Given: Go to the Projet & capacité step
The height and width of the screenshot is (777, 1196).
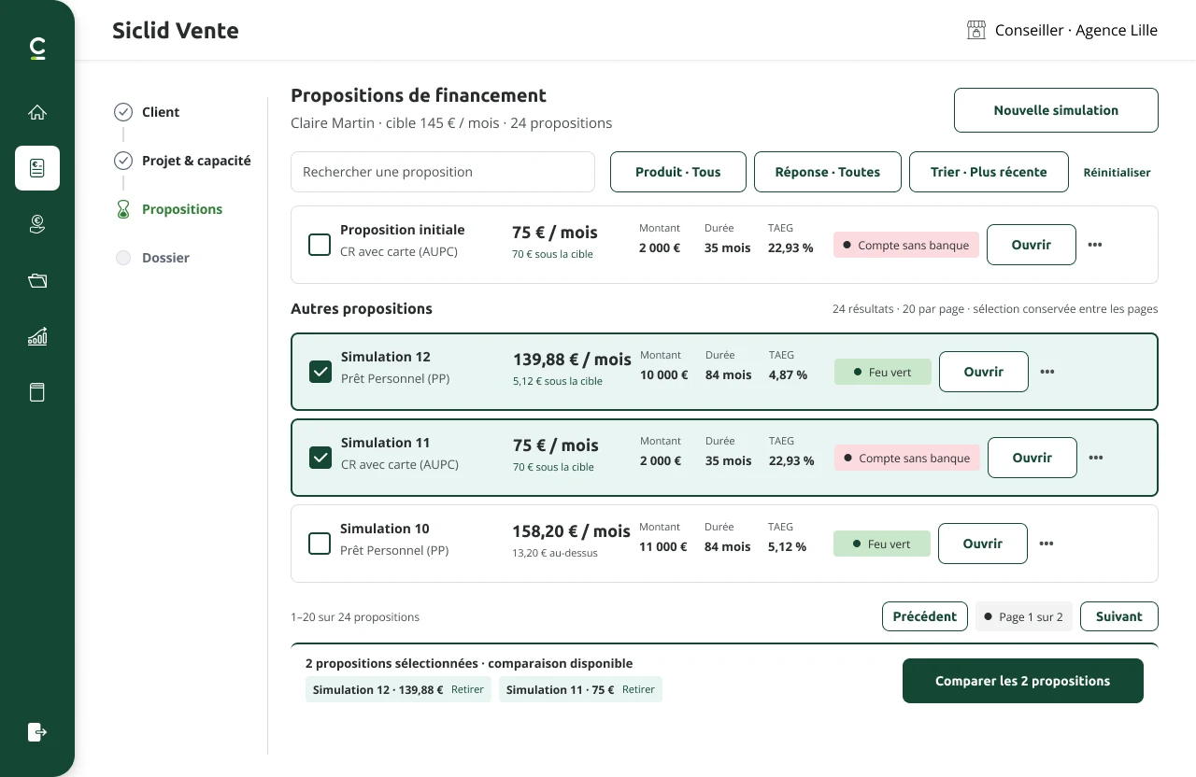Looking at the screenshot, I should (196, 161).
